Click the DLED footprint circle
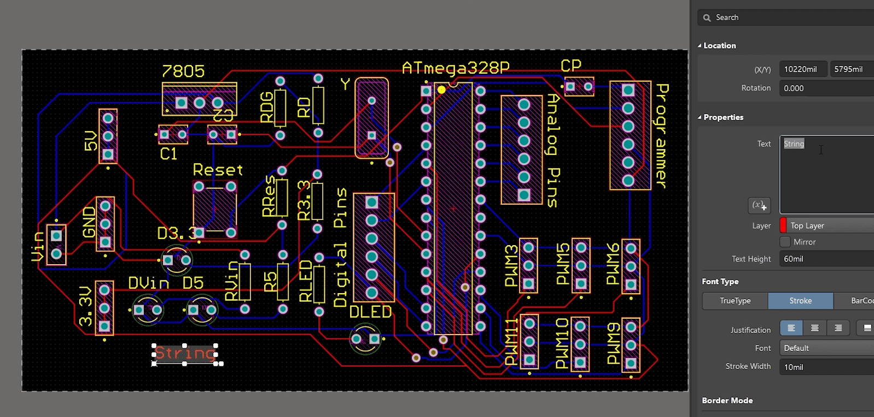 365,339
